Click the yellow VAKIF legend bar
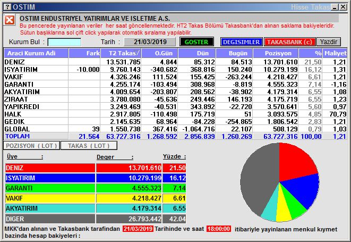This screenshot has height=242, width=351. (50, 198)
